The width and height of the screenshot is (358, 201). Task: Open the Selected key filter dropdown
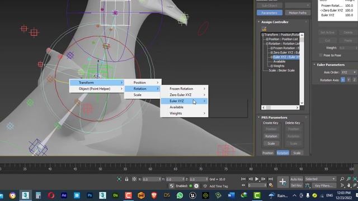[x=320, y=179]
